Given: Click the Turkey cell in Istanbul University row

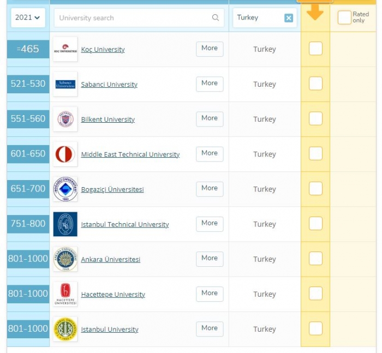Looking at the screenshot, I should tap(265, 329).
